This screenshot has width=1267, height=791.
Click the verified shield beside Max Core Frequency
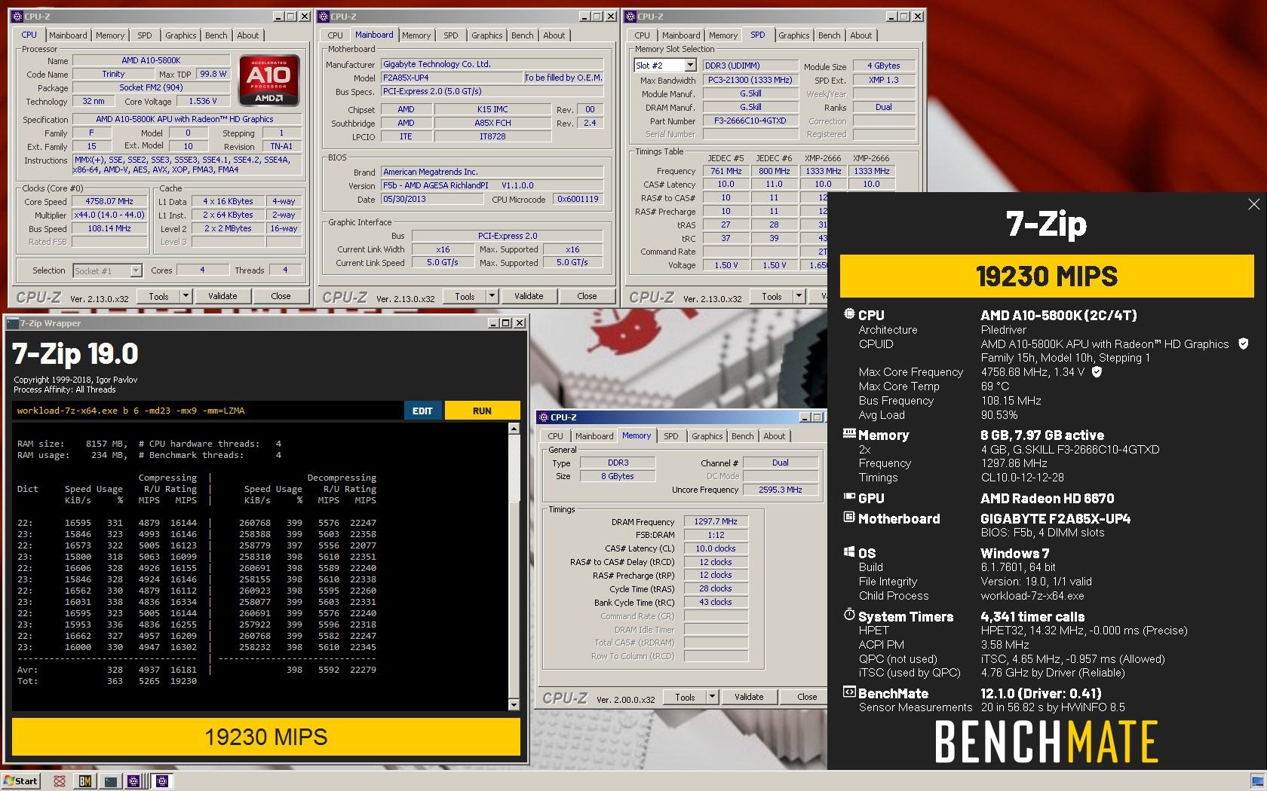[1097, 372]
